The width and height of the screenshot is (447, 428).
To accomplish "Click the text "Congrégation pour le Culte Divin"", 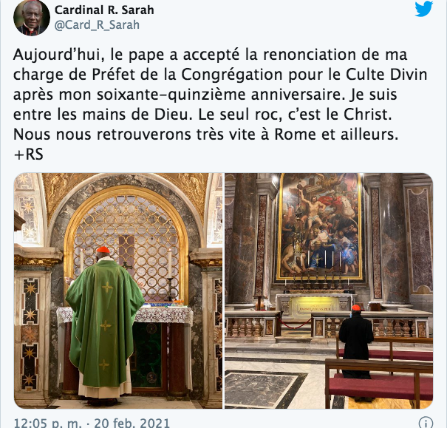I will coord(304,75).
